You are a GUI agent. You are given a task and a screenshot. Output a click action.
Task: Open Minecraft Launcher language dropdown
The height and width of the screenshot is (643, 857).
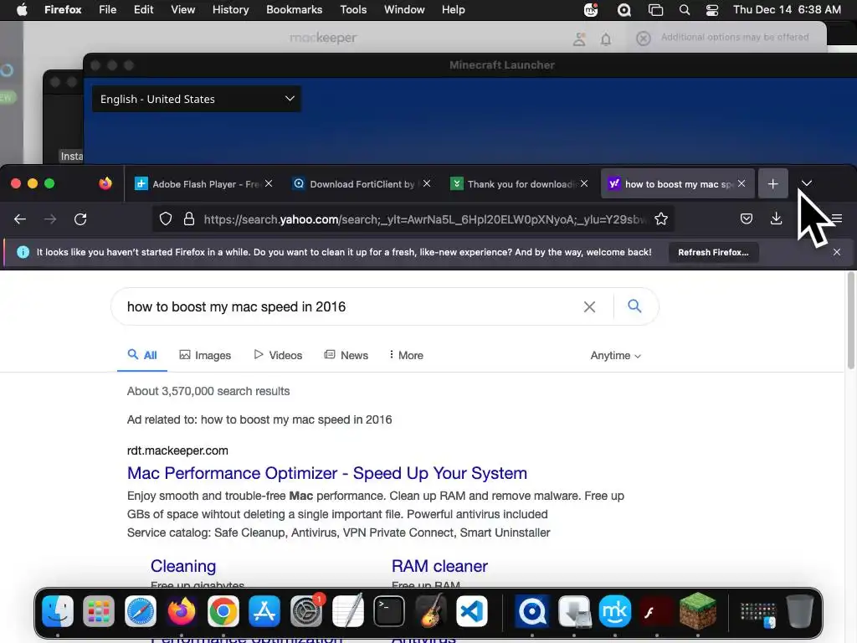point(196,99)
